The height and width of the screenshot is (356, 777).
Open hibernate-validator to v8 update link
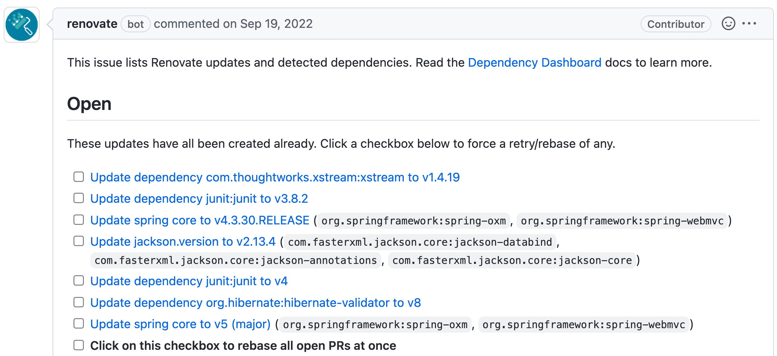pyautogui.click(x=256, y=303)
